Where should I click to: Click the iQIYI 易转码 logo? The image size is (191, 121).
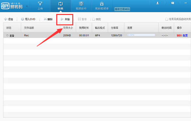click(x=12, y=6)
